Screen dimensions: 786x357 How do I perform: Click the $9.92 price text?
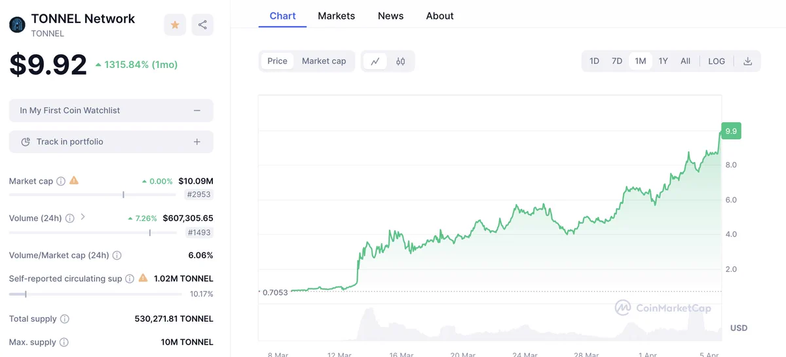pos(48,65)
